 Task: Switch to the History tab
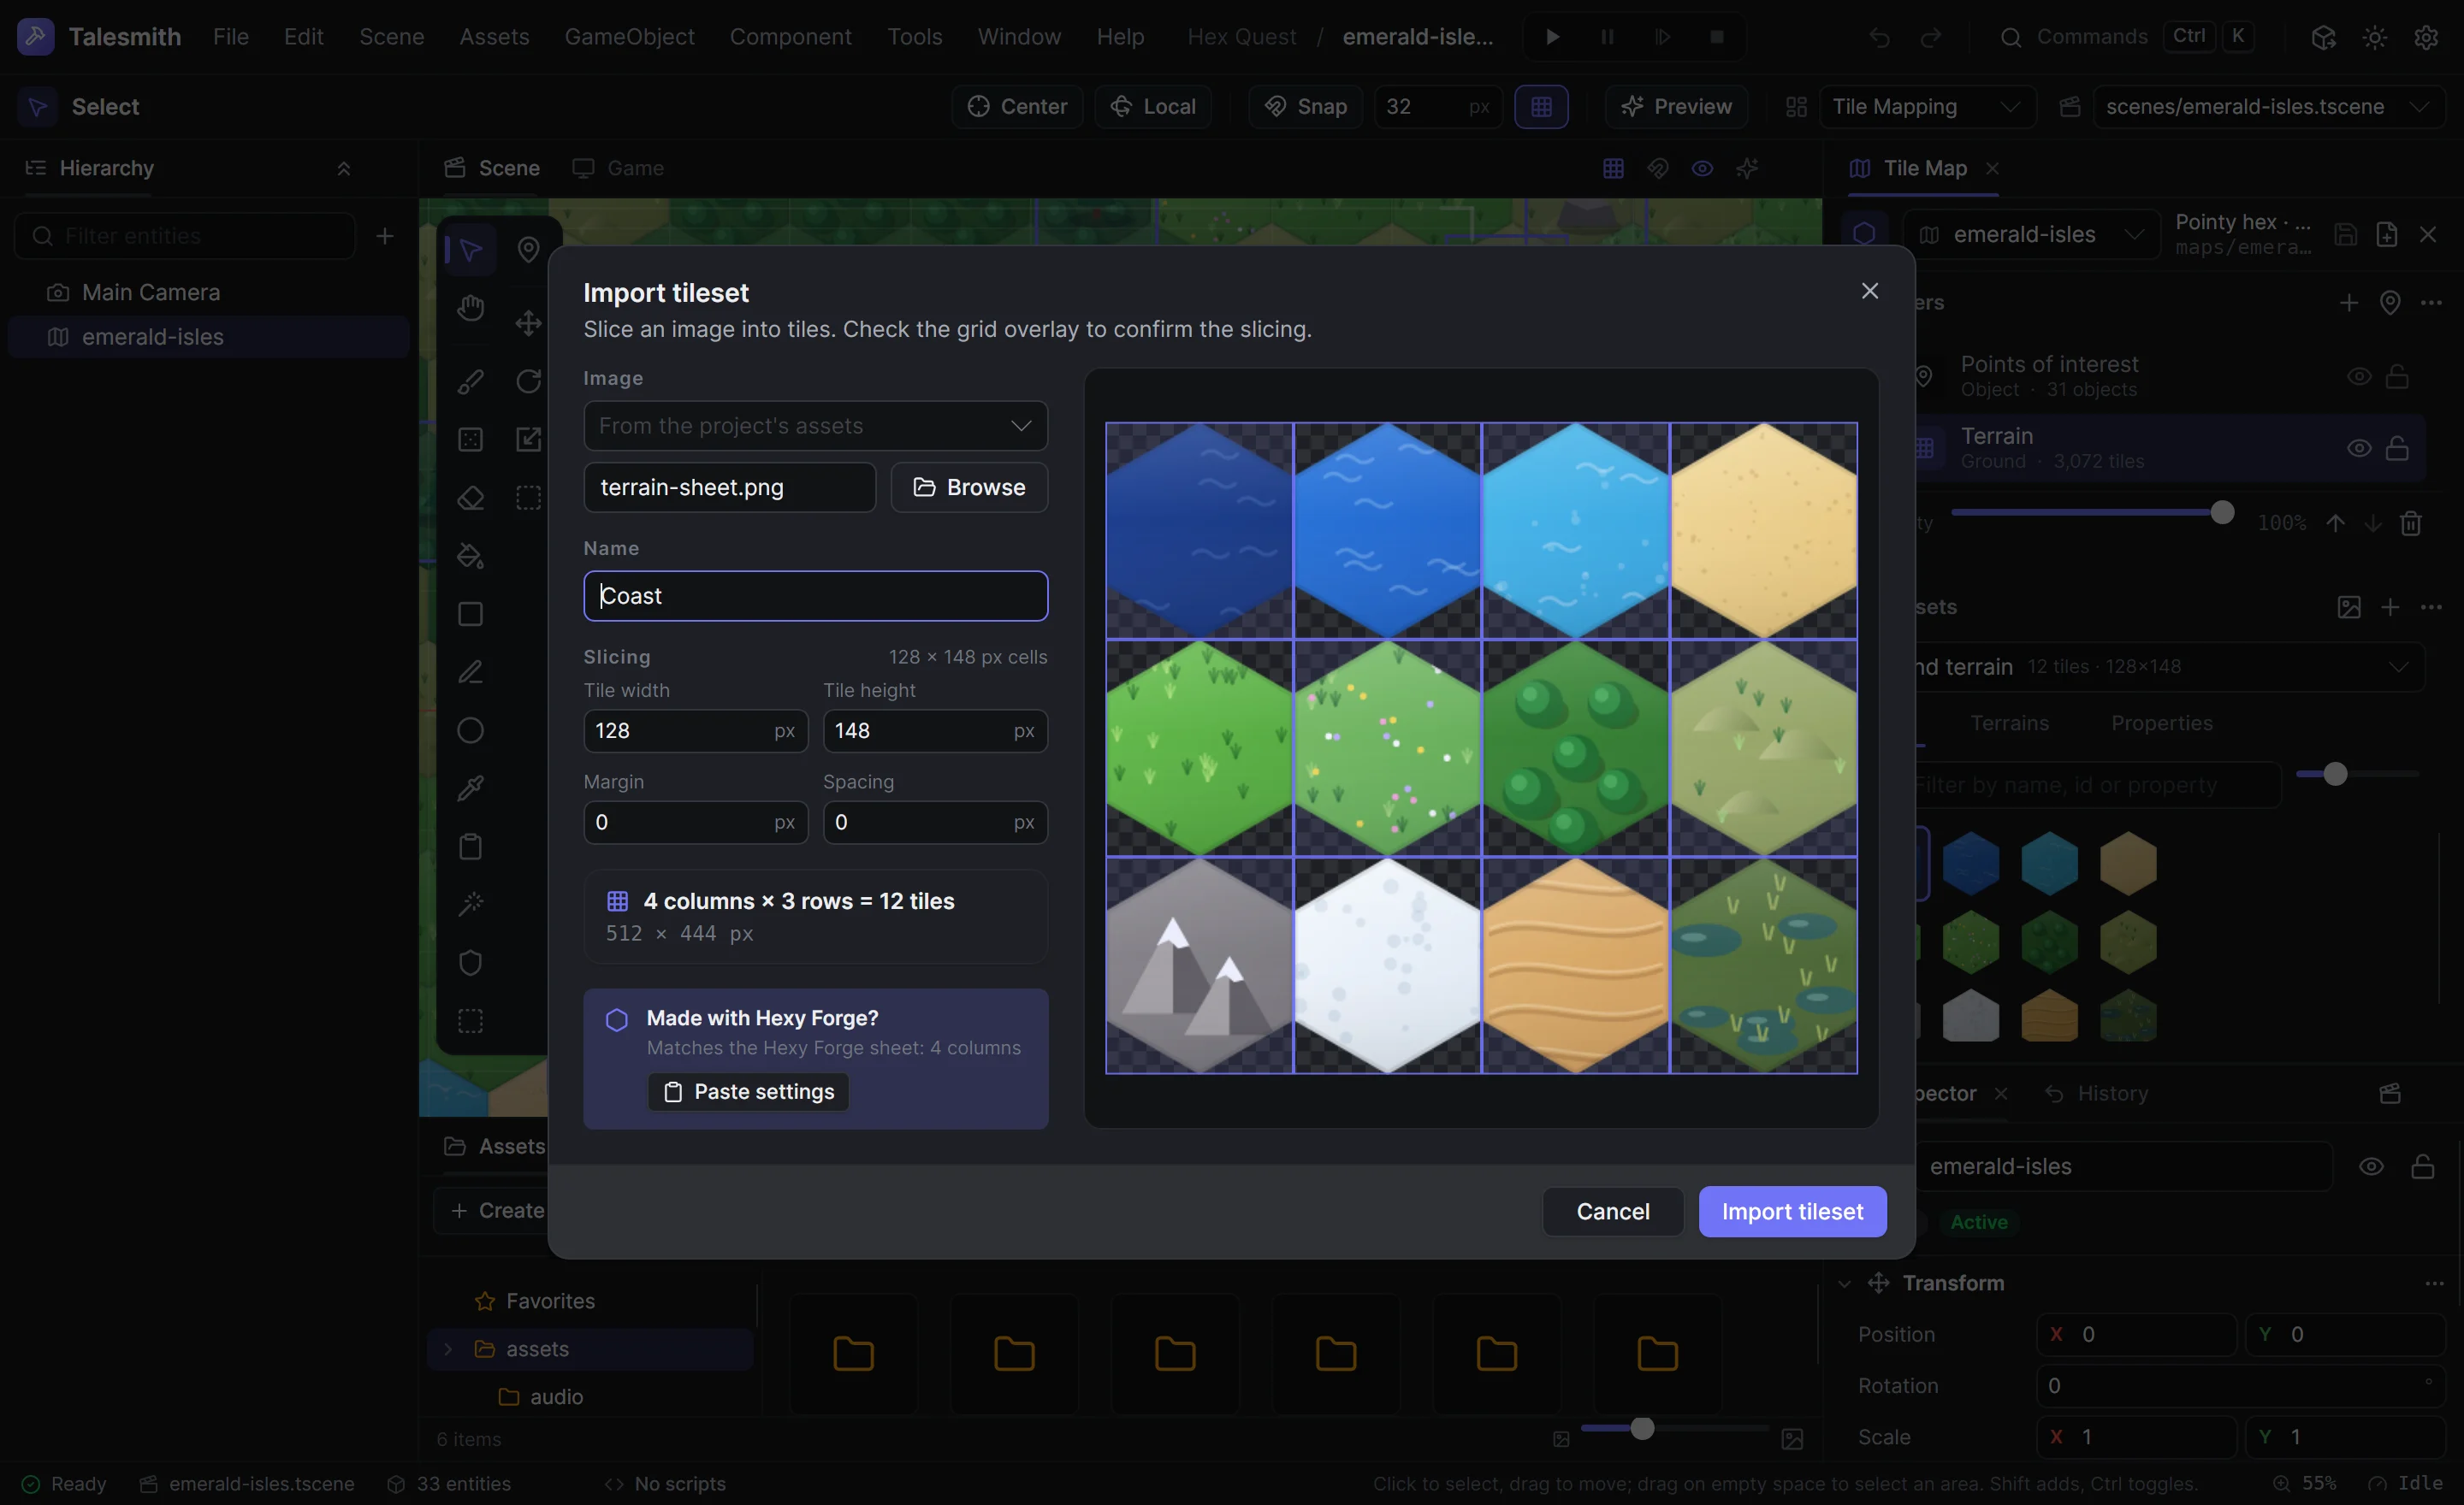coord(2096,1094)
